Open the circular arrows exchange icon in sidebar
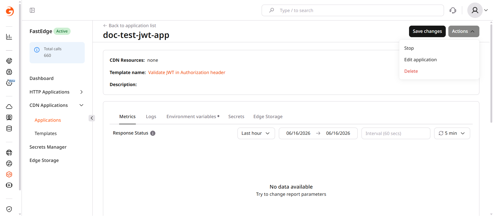The height and width of the screenshot is (216, 493). click(x=9, y=163)
